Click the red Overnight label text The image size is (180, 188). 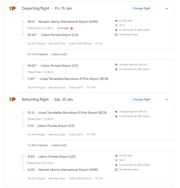click(x=63, y=28)
